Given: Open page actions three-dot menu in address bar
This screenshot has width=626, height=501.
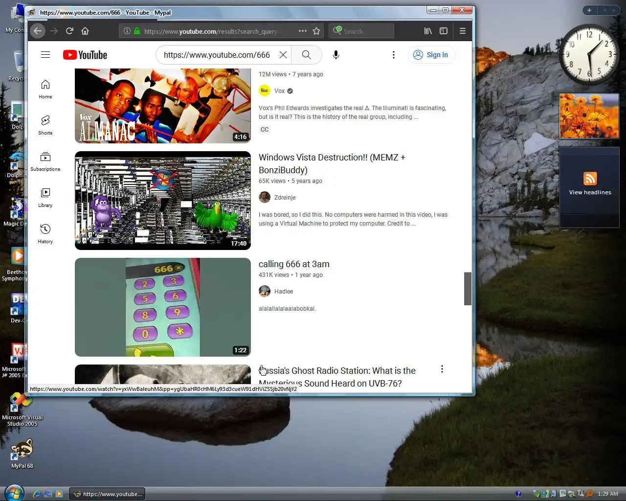Looking at the screenshot, I should 303,31.
